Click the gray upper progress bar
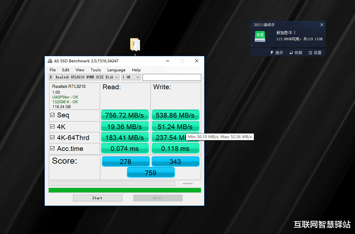Image resolution: width=355 pixels, height=234 pixels. 111,183
